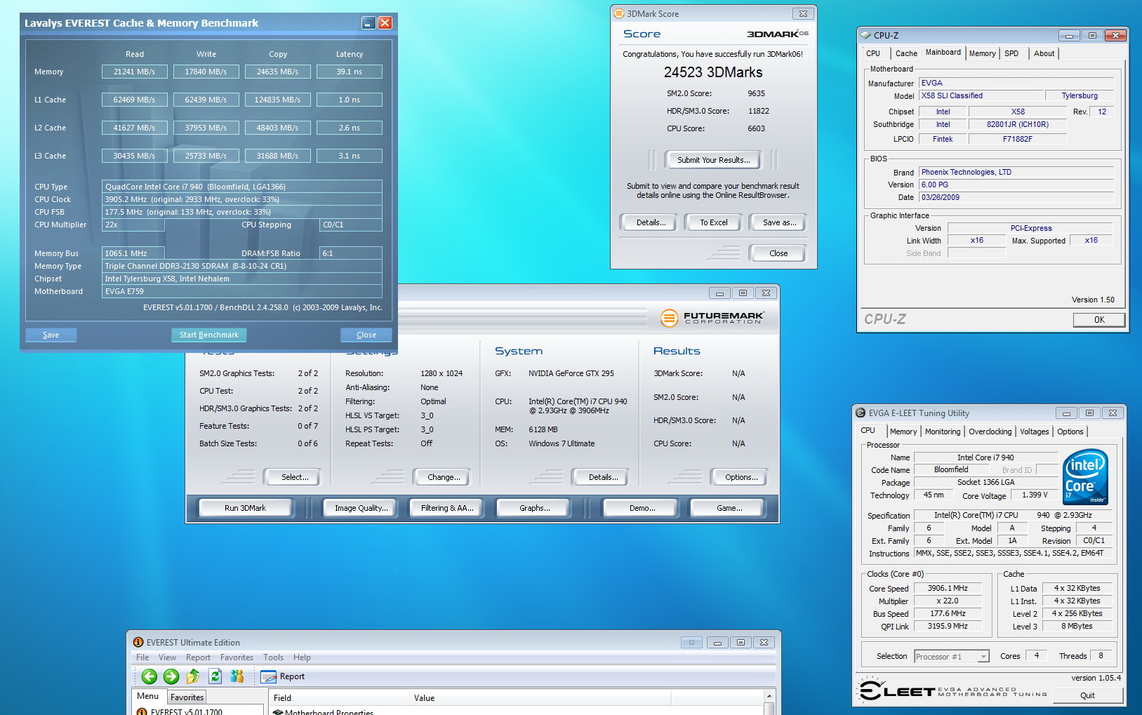Click Options under the Results section
Screen dimensions: 1142x715
(741, 477)
